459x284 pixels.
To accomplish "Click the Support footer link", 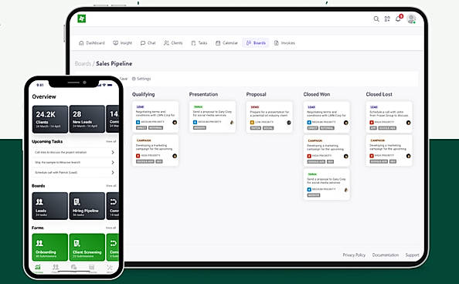I will (412, 255).
